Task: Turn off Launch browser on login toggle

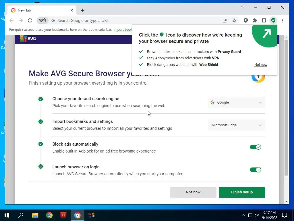Action: pyautogui.click(x=255, y=170)
